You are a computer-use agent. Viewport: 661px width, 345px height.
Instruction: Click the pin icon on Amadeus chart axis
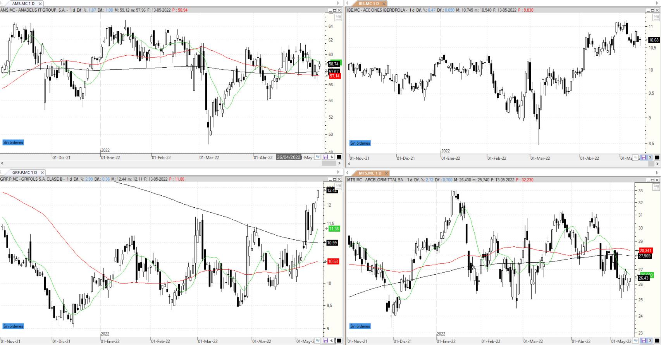[332, 157]
